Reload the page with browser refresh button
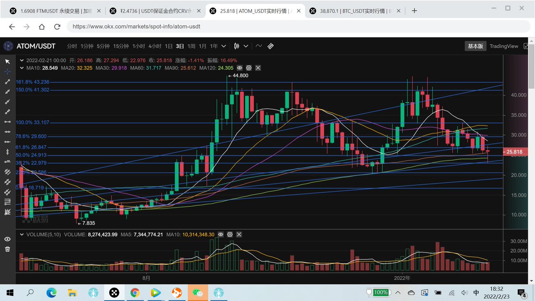The width and height of the screenshot is (535, 301). 57,26
